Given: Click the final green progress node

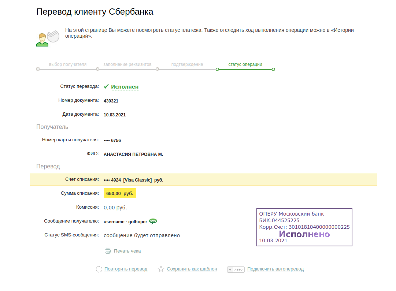Looking at the screenshot, I should 273,69.
